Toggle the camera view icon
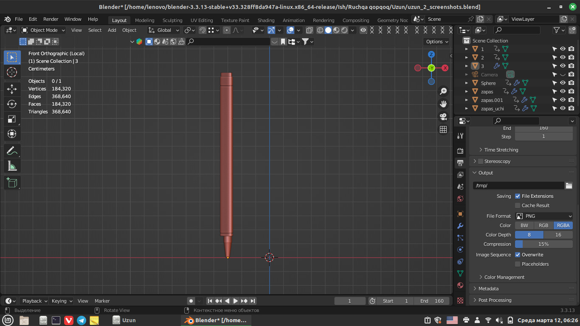 (x=443, y=116)
